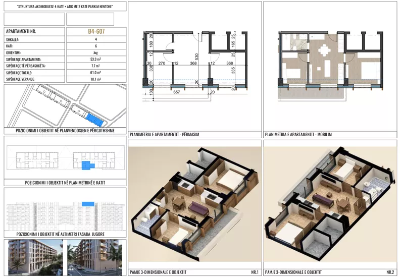This screenshot has height=277, width=400.
Task: Click total area value 61.0 m²
Action: [x=95, y=73]
